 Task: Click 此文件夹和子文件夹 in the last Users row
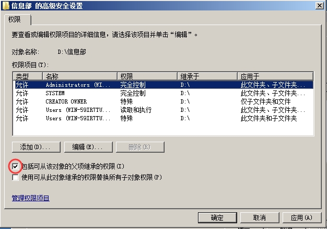[x=268, y=118]
